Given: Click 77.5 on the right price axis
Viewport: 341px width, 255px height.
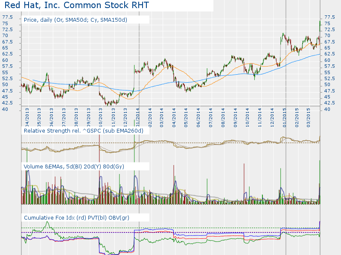Looking at the screenshot, I should click(x=329, y=17).
